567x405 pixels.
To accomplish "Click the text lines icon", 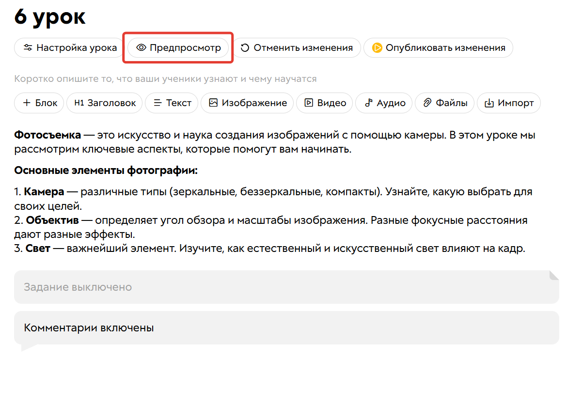I will click(x=157, y=103).
